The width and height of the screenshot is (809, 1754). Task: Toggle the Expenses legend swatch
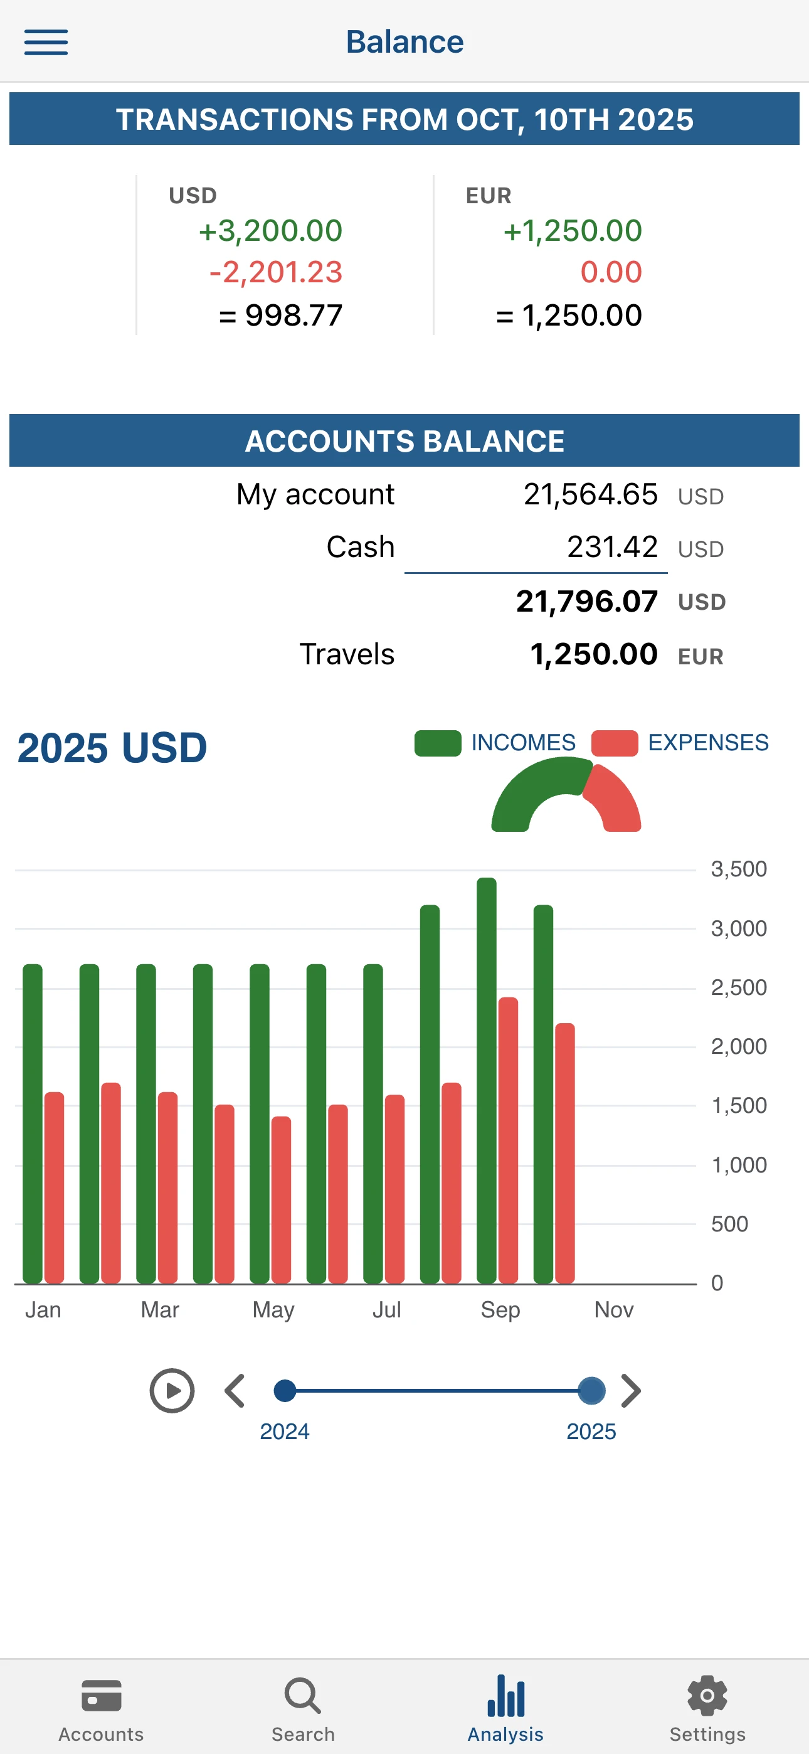[x=614, y=743]
